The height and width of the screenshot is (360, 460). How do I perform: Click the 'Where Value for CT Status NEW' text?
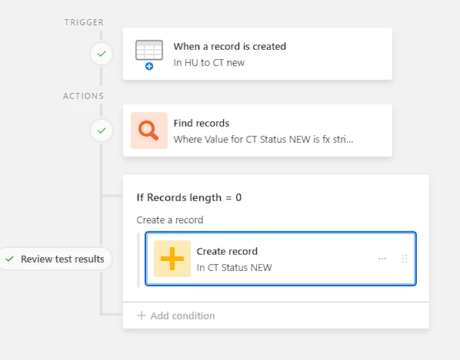pyautogui.click(x=263, y=139)
